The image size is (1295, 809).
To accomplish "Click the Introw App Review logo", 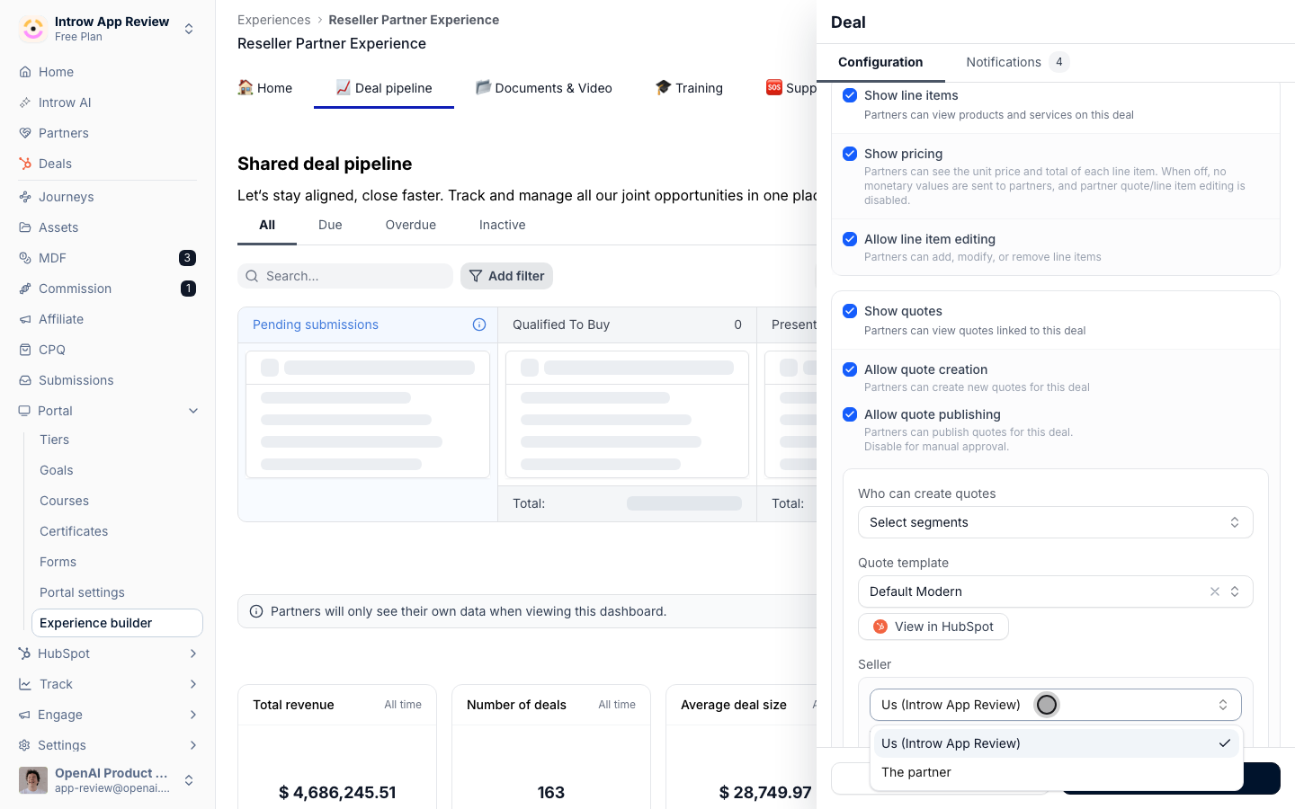I will 33,29.
